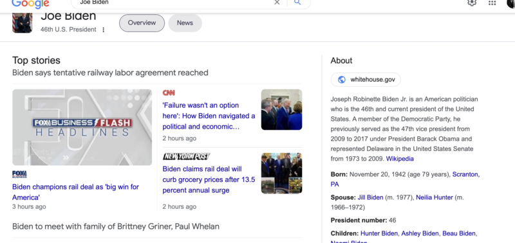
Task: Switch to the News tab
Action: click(x=185, y=23)
